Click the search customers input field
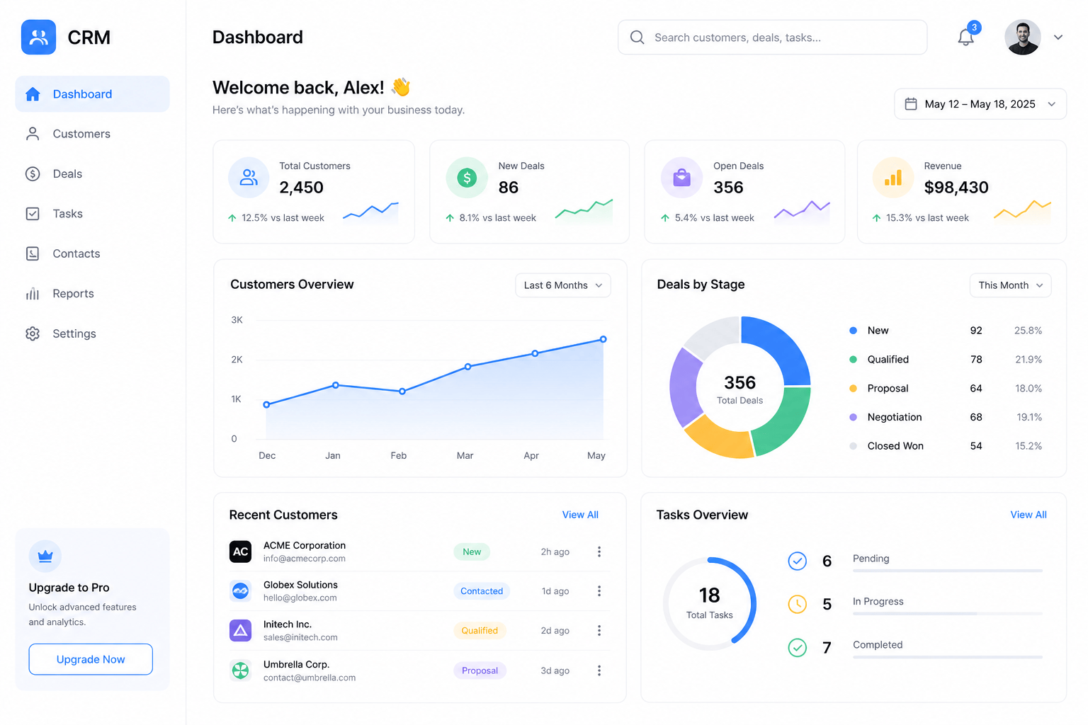Image resolution: width=1088 pixels, height=725 pixels. [773, 38]
